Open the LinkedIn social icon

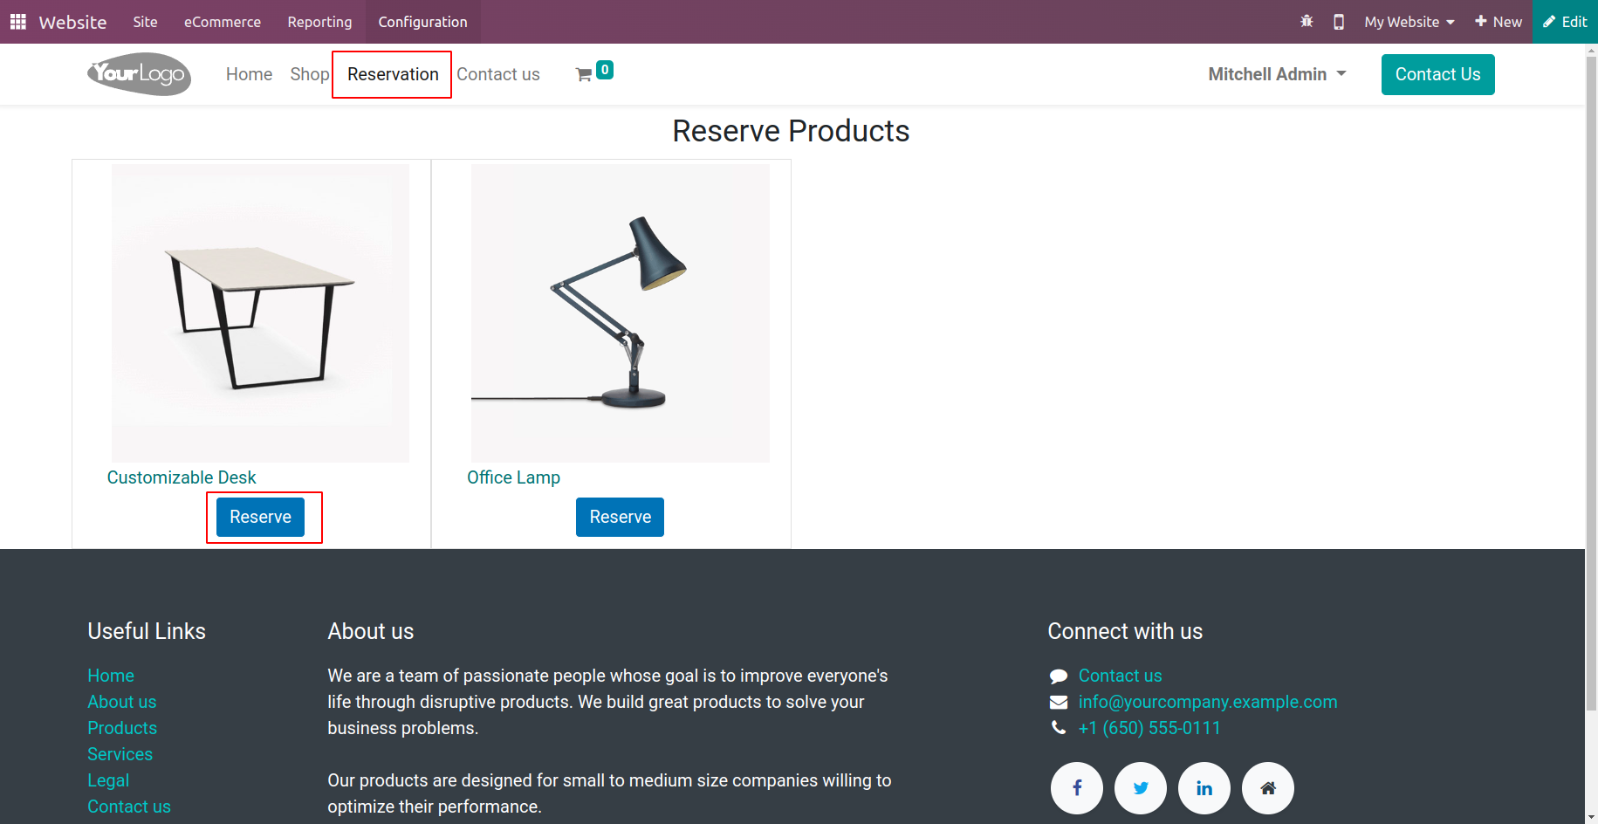(1204, 788)
